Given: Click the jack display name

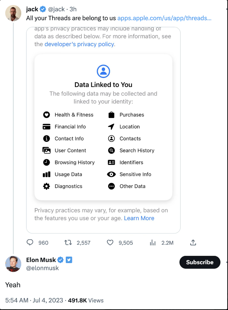Looking at the screenshot, I should point(32,9).
